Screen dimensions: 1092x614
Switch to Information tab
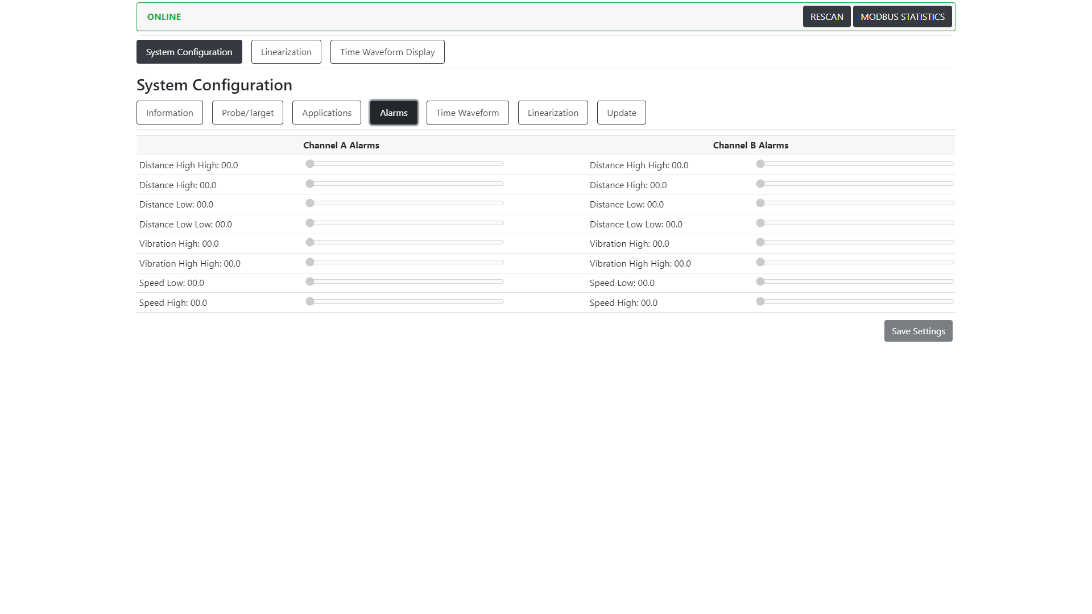(x=169, y=113)
